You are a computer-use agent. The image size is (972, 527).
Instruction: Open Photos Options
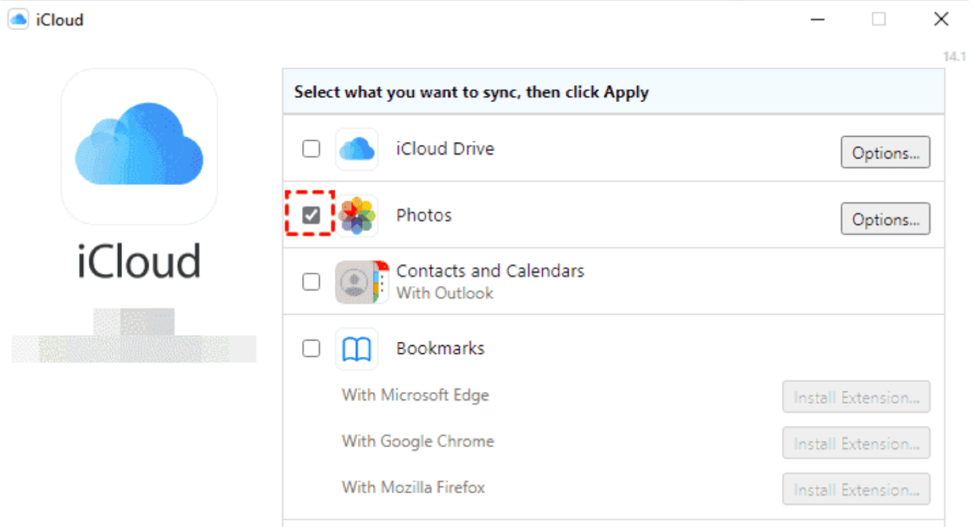[885, 219]
